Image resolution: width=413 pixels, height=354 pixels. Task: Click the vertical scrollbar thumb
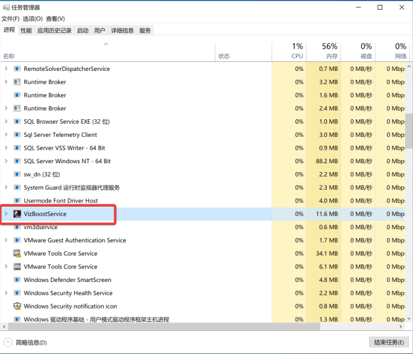point(409,131)
